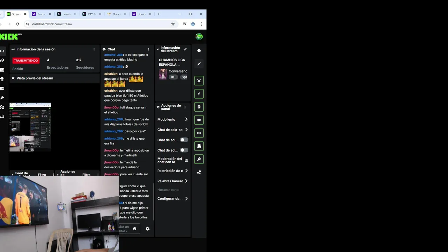Open Moderación del chat con IA link
448x252 pixels.
coord(173,160)
